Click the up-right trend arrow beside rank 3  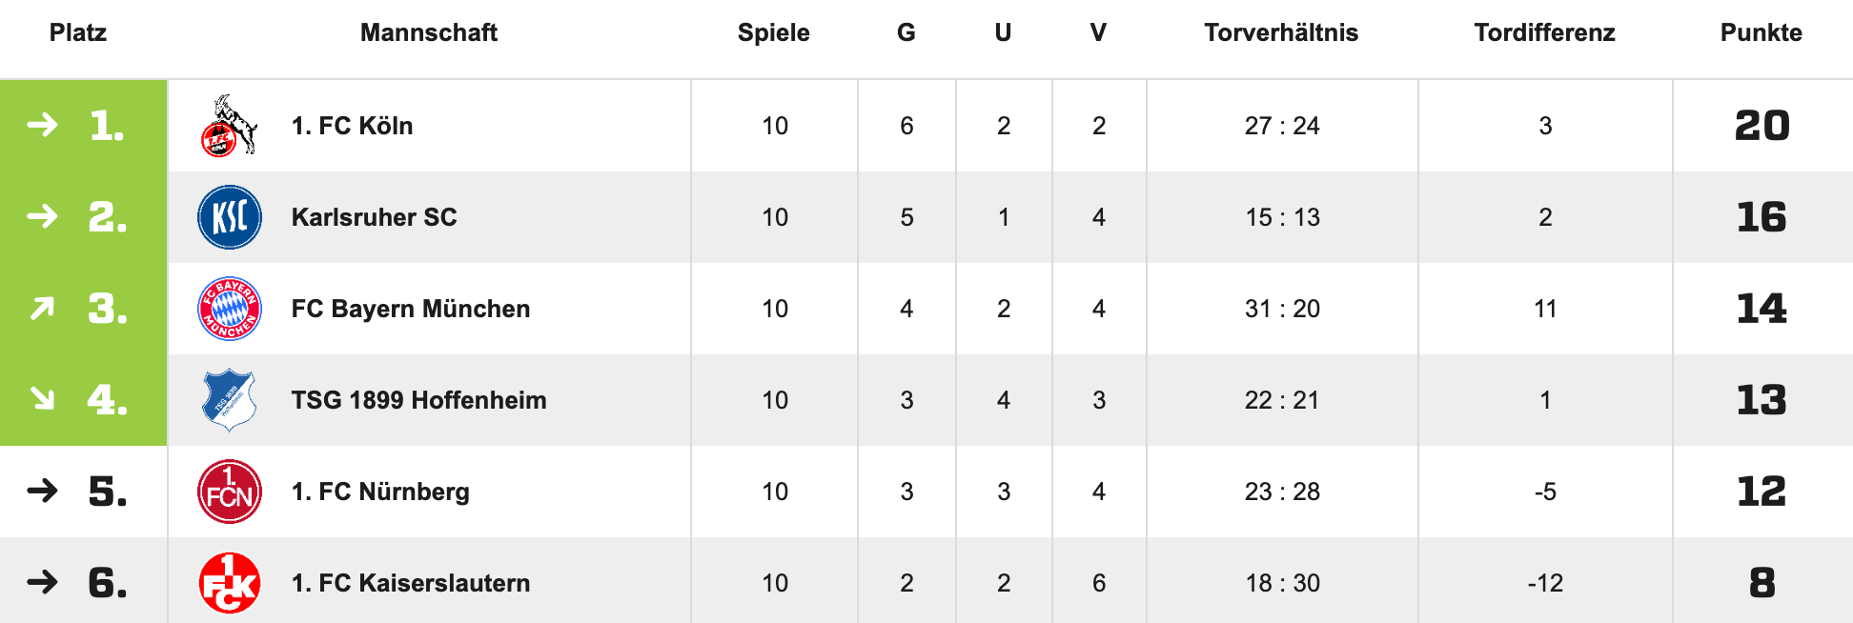42,309
